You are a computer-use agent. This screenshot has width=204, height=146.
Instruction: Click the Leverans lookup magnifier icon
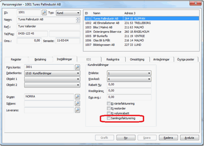coord(77,110)
